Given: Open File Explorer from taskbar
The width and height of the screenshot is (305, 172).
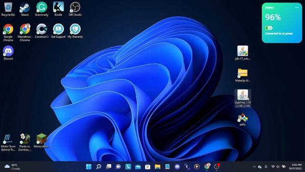Looking at the screenshot, I should (x=158, y=167).
